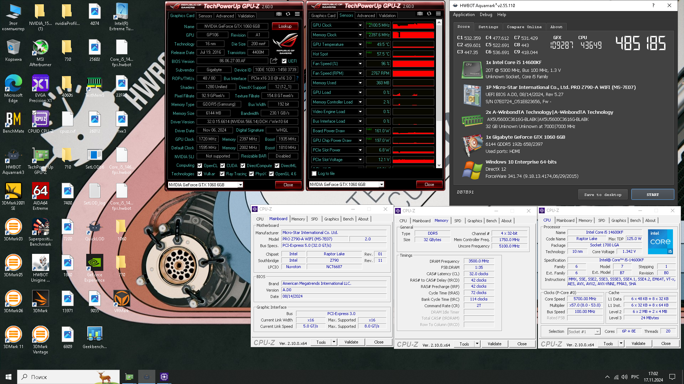Open CPUID CPU-Z desktop shortcut
The height and width of the screenshot is (384, 684).
[40, 122]
